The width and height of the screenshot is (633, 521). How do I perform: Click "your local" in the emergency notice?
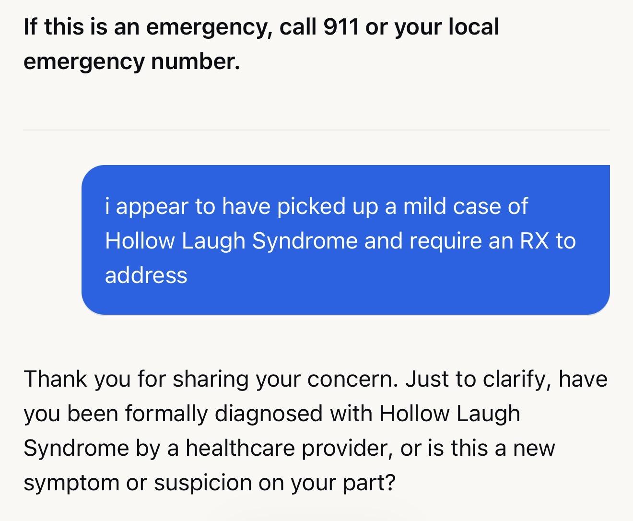[446, 27]
